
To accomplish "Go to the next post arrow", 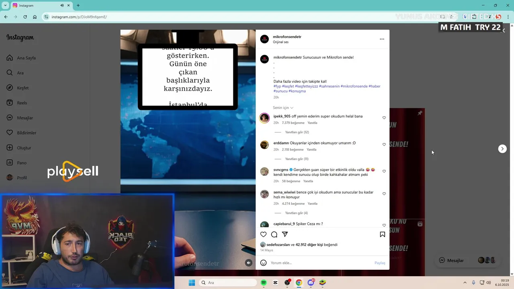I will click(x=502, y=149).
